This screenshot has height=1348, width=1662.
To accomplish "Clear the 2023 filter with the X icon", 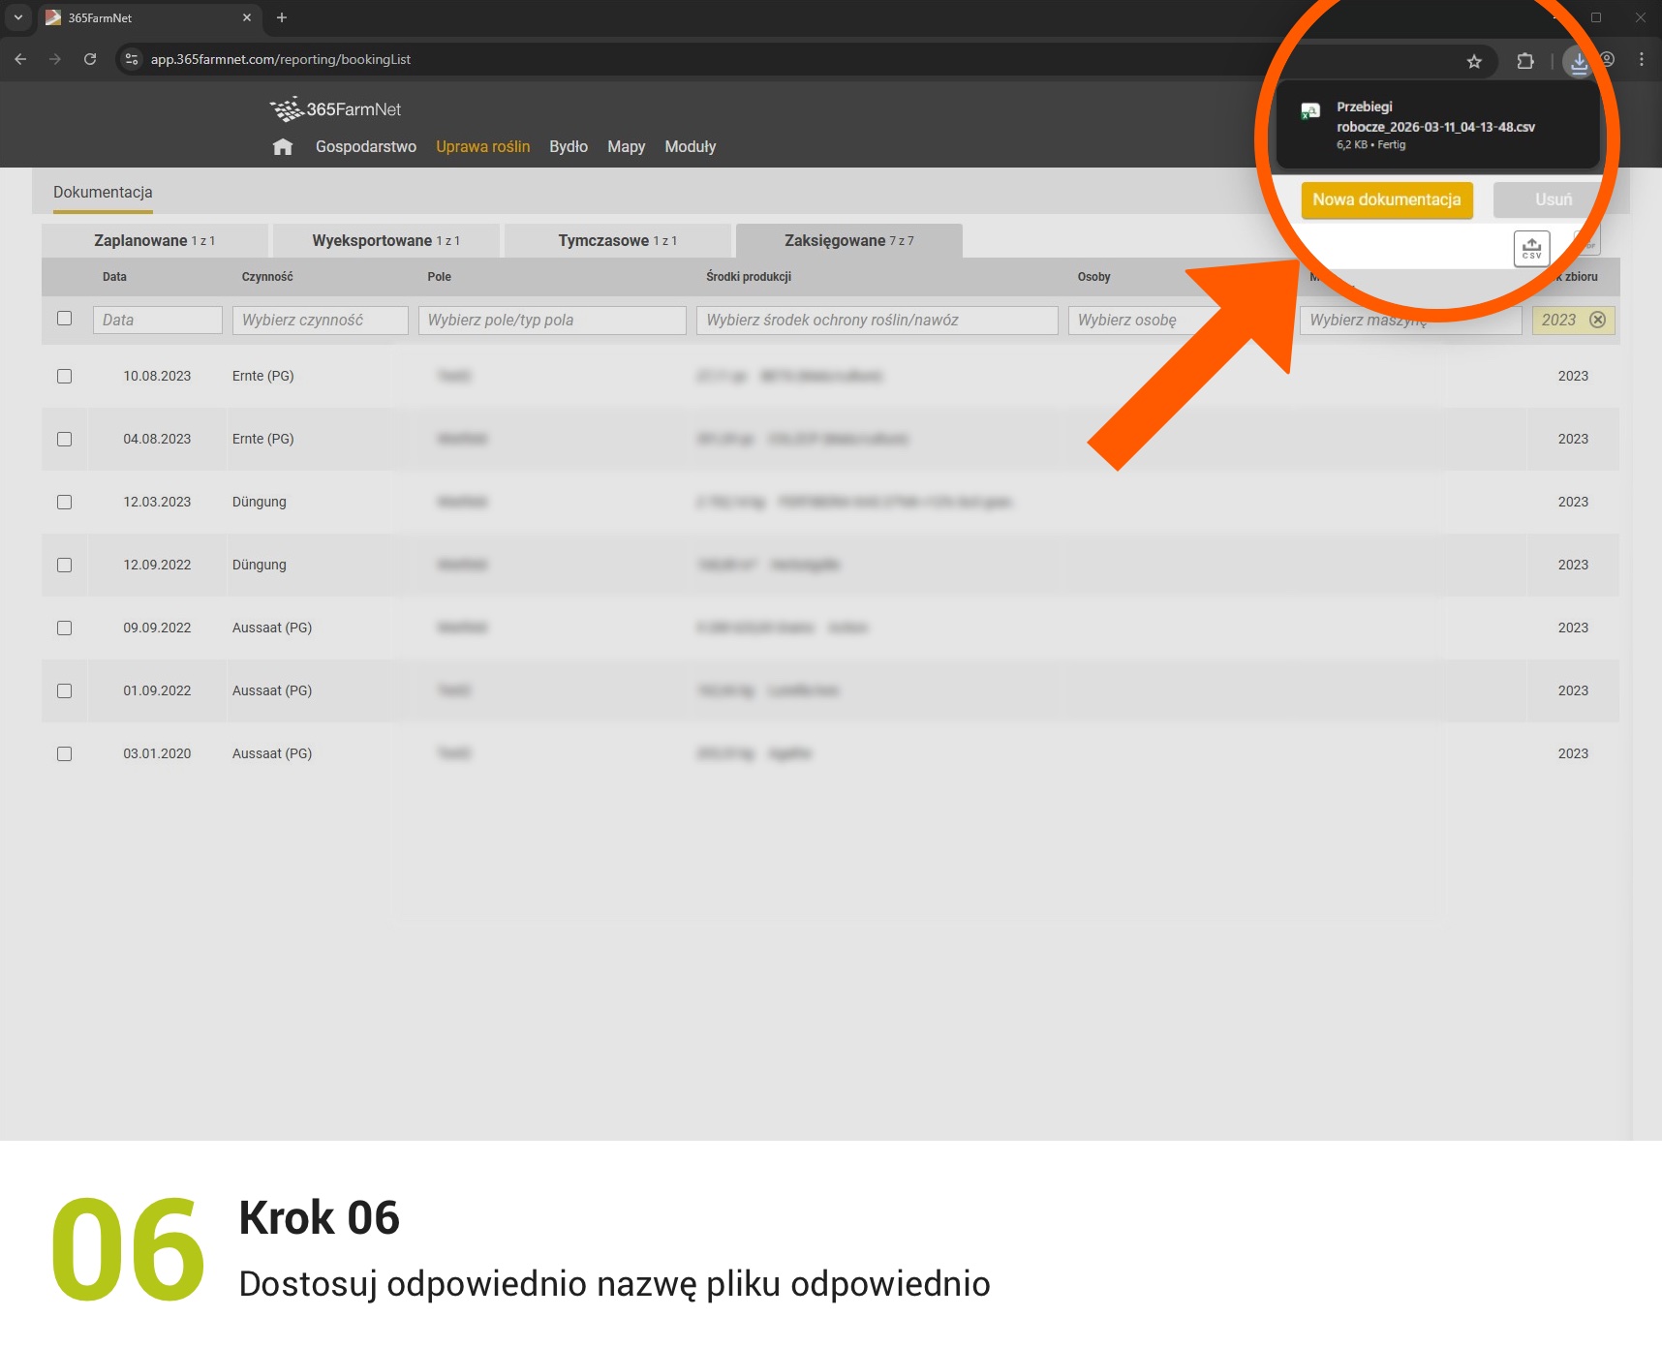I will point(1598,320).
